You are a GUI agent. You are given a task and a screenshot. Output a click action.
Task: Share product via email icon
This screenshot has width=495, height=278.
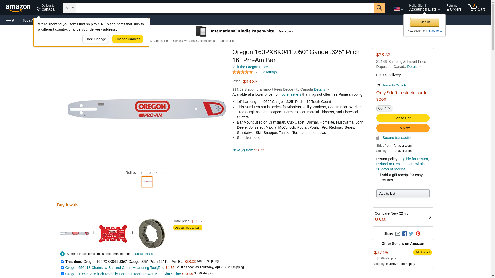(398, 234)
